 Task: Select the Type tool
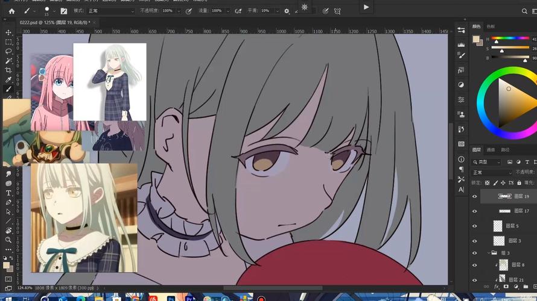click(x=8, y=193)
